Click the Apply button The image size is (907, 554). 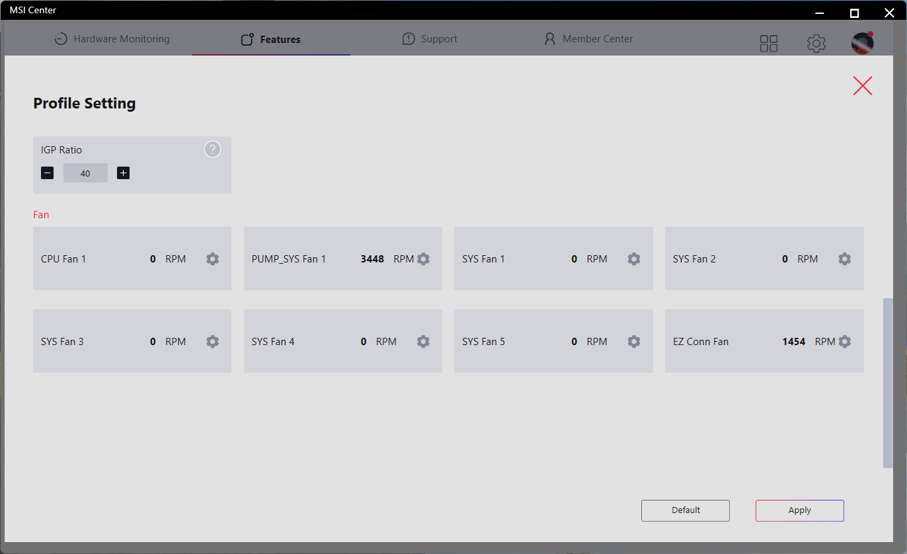800,510
